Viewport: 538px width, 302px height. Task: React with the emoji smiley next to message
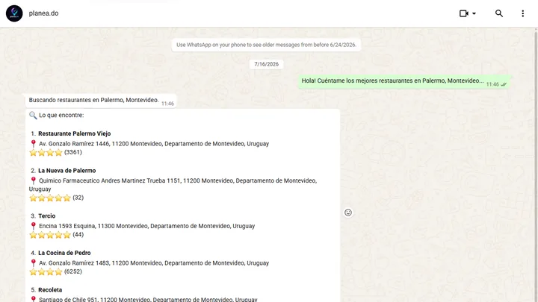click(x=348, y=213)
